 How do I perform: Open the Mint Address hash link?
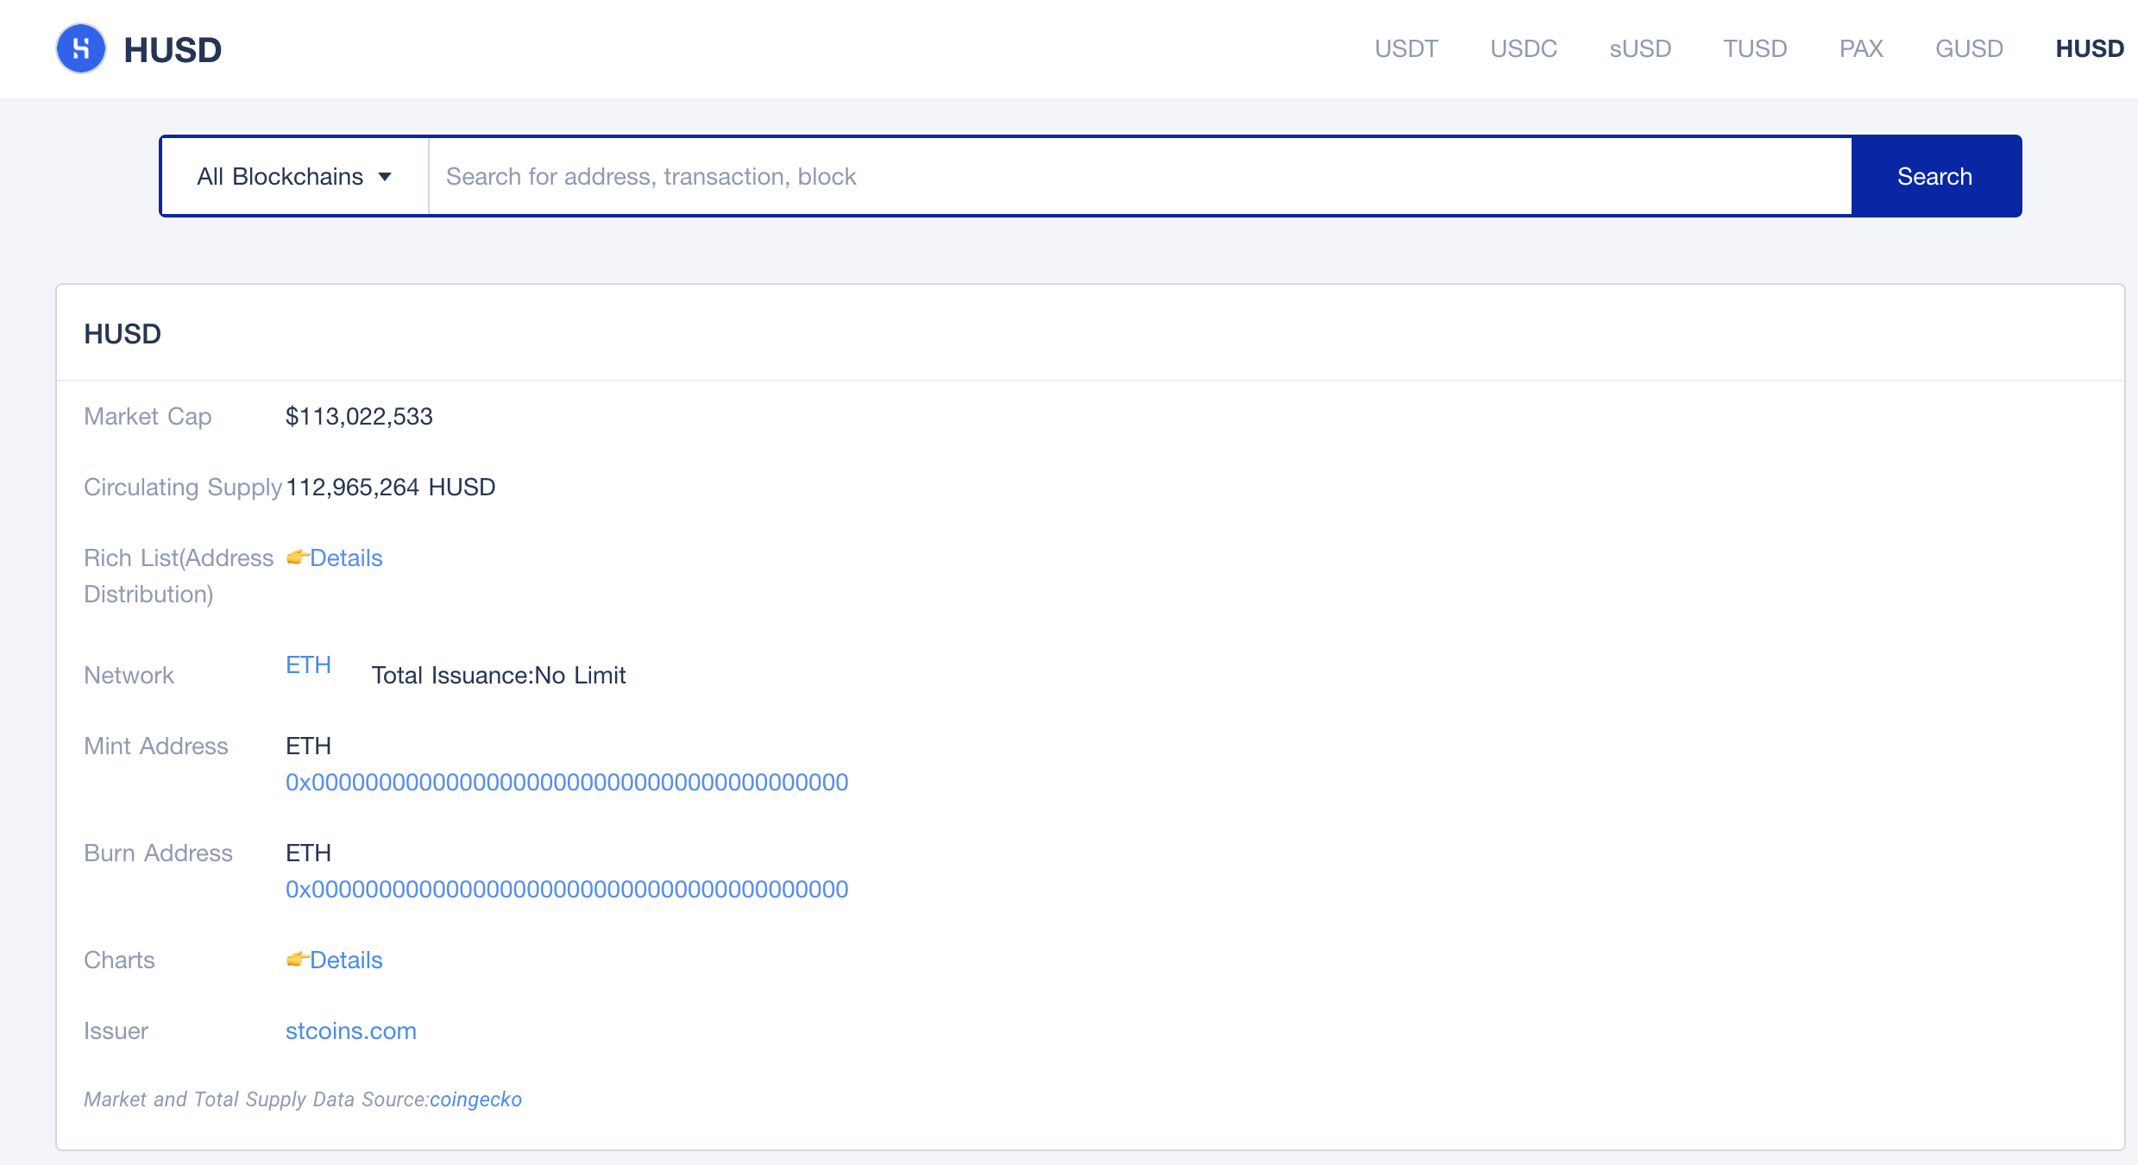(x=567, y=782)
